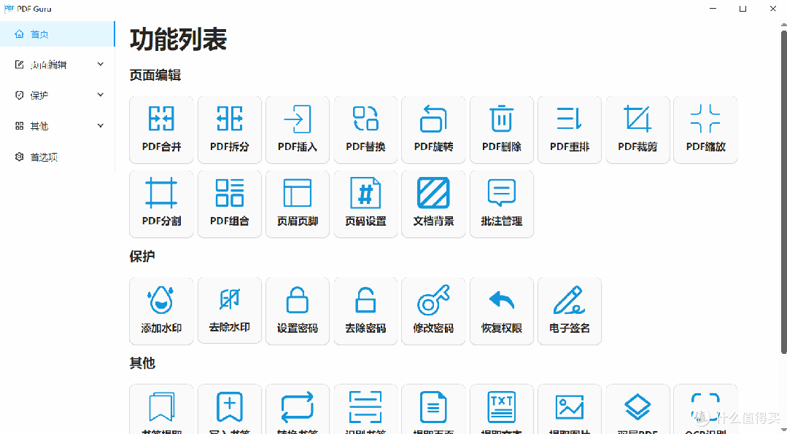
Task: Open the PDF替换 (replace) tool
Action: 365,130
